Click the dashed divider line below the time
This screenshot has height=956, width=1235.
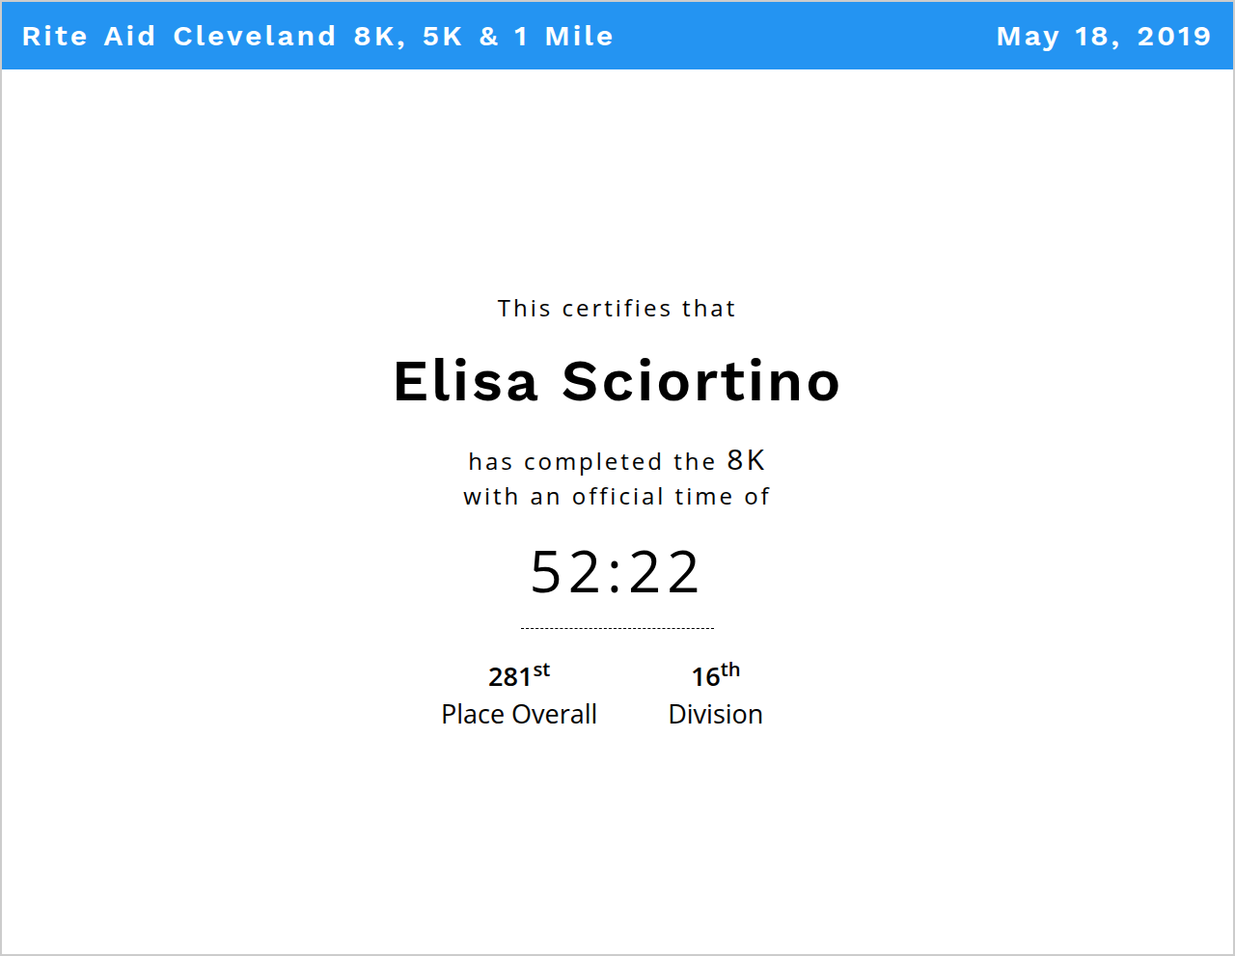(617, 628)
